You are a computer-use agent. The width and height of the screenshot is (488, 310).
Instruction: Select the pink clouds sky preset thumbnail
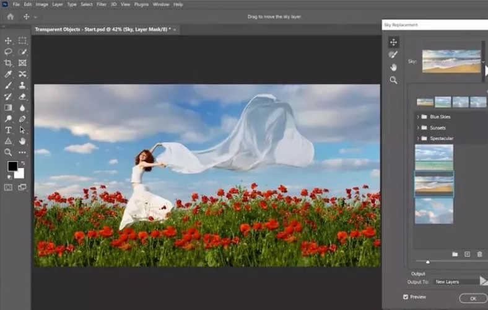pyautogui.click(x=434, y=211)
